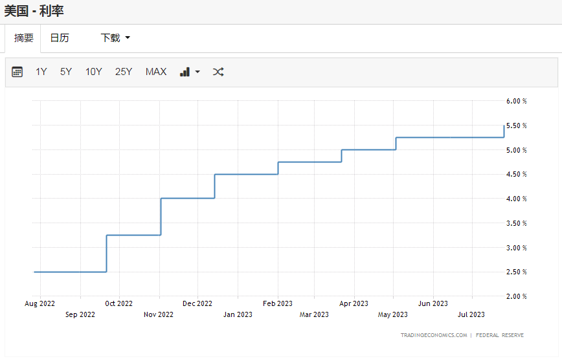The width and height of the screenshot is (562, 361).
Task: Click the 4.50 % axis label
Action: [x=517, y=175]
